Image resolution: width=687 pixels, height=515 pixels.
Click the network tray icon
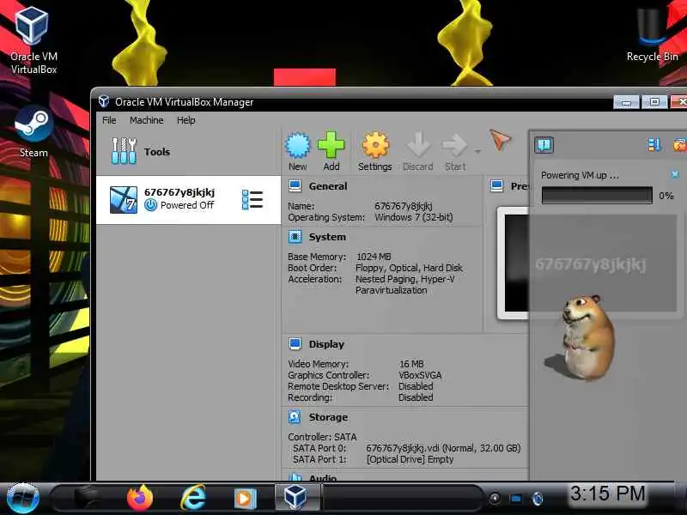click(516, 499)
